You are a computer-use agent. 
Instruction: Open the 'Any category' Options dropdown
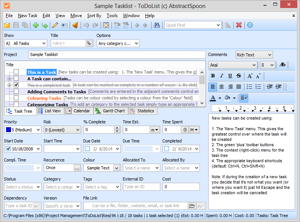click(x=136, y=43)
